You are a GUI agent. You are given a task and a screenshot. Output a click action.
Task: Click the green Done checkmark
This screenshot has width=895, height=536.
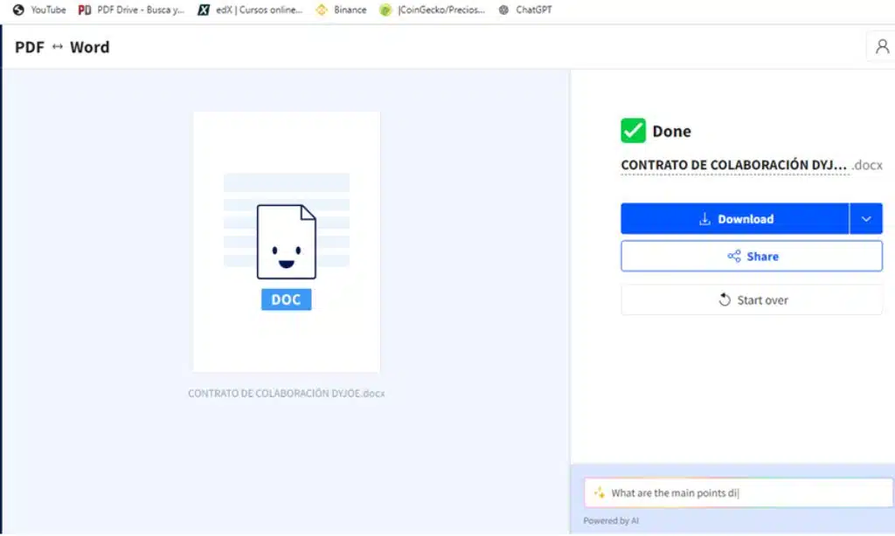633,131
